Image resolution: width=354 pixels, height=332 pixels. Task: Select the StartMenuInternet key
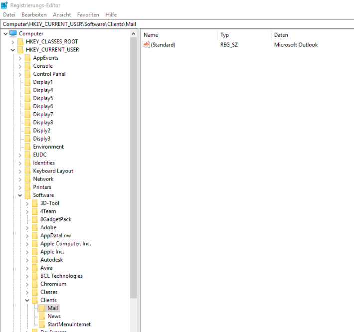click(x=69, y=325)
